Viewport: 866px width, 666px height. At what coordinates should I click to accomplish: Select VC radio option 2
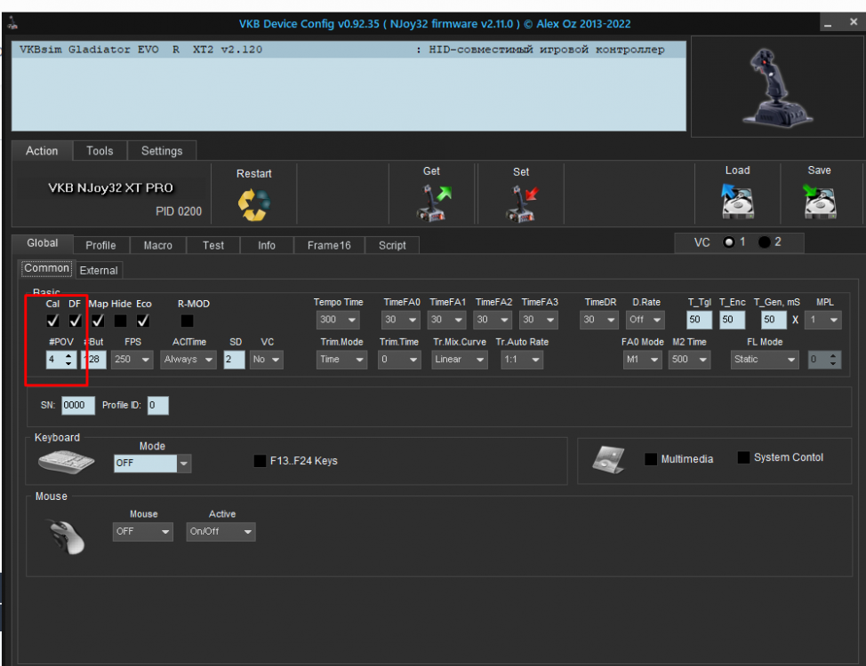tap(764, 242)
